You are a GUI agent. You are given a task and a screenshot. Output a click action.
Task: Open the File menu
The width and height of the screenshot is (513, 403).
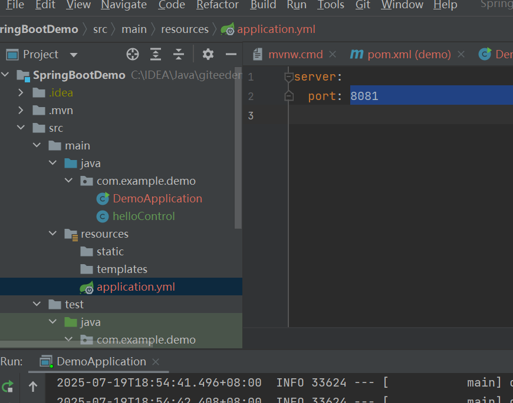pyautogui.click(x=15, y=5)
